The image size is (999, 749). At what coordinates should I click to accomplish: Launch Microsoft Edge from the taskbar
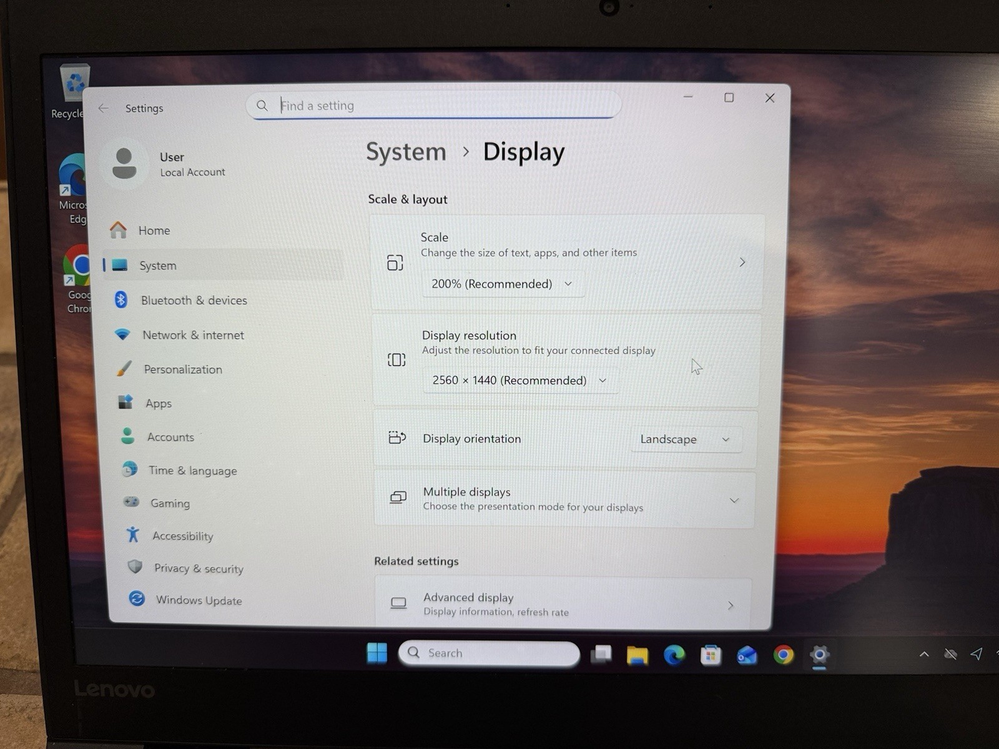coord(674,655)
